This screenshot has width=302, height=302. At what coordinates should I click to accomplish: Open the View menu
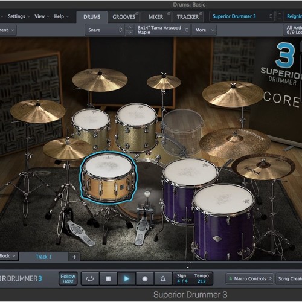(x=42, y=16)
